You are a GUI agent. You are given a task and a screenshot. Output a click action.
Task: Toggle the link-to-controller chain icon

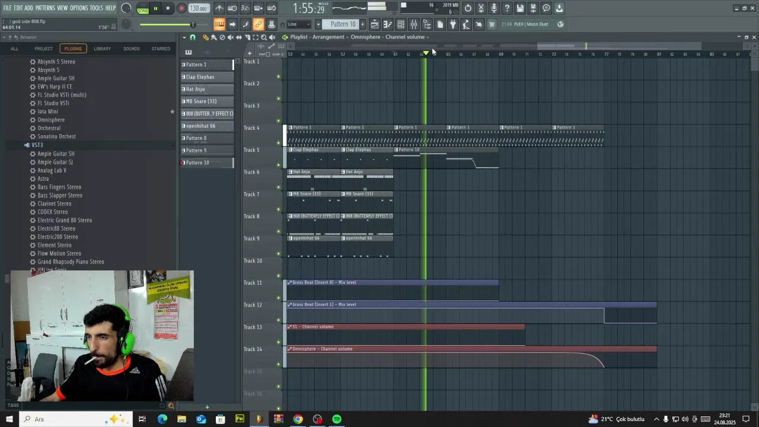click(258, 24)
